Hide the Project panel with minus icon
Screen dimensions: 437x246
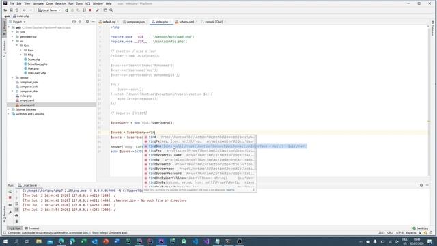(94, 22)
